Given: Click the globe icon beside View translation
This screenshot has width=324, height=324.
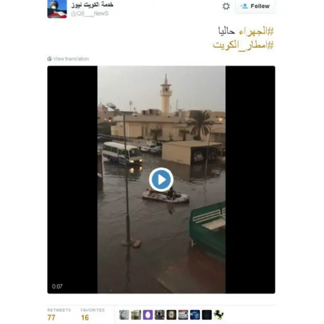Looking at the screenshot, I should tap(50, 59).
